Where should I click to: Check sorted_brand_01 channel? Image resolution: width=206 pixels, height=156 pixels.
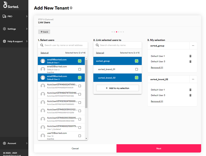137,69
